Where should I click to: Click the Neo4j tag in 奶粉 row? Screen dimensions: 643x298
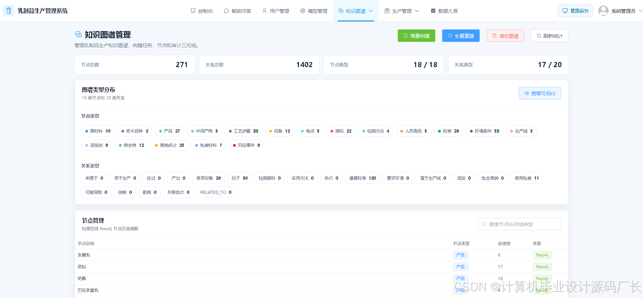point(542,267)
